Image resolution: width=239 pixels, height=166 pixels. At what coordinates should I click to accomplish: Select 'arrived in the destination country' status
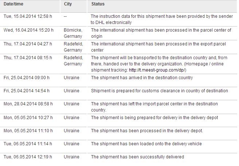[x=142, y=77]
